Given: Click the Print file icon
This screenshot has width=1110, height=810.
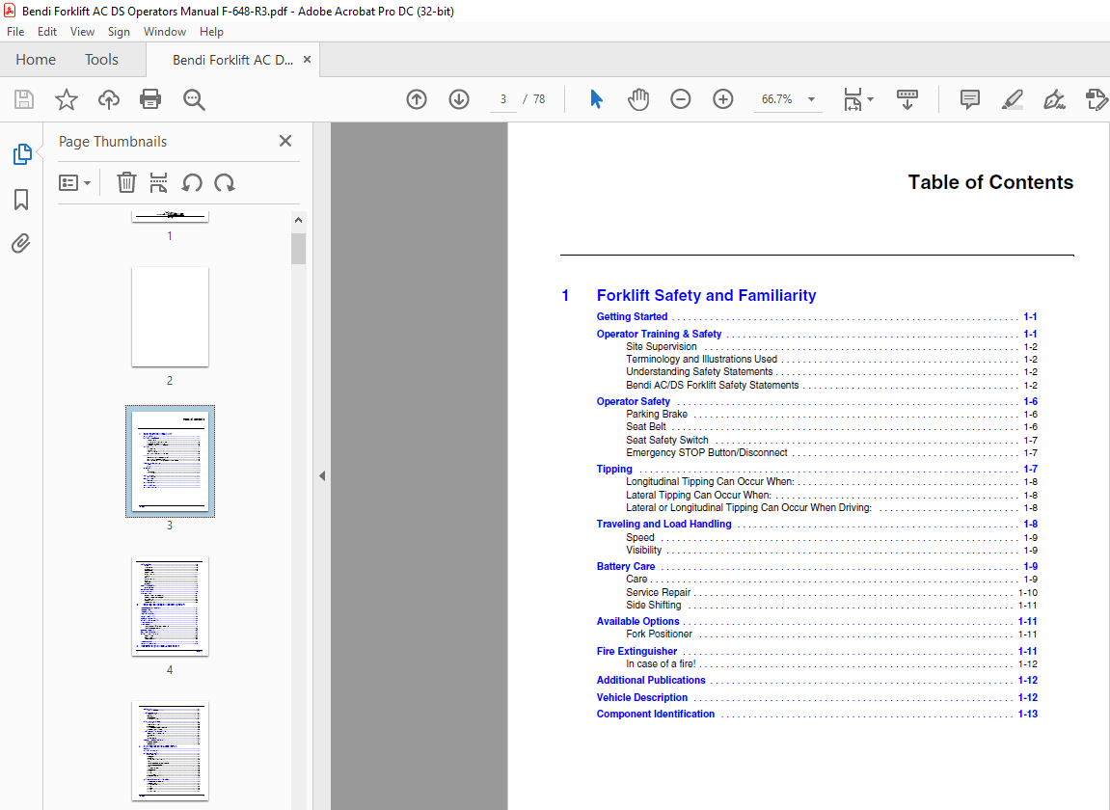Looking at the screenshot, I should (150, 99).
